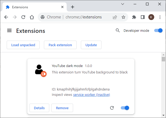
Task: Disable Developer mode toggle
Action: tap(158, 30)
